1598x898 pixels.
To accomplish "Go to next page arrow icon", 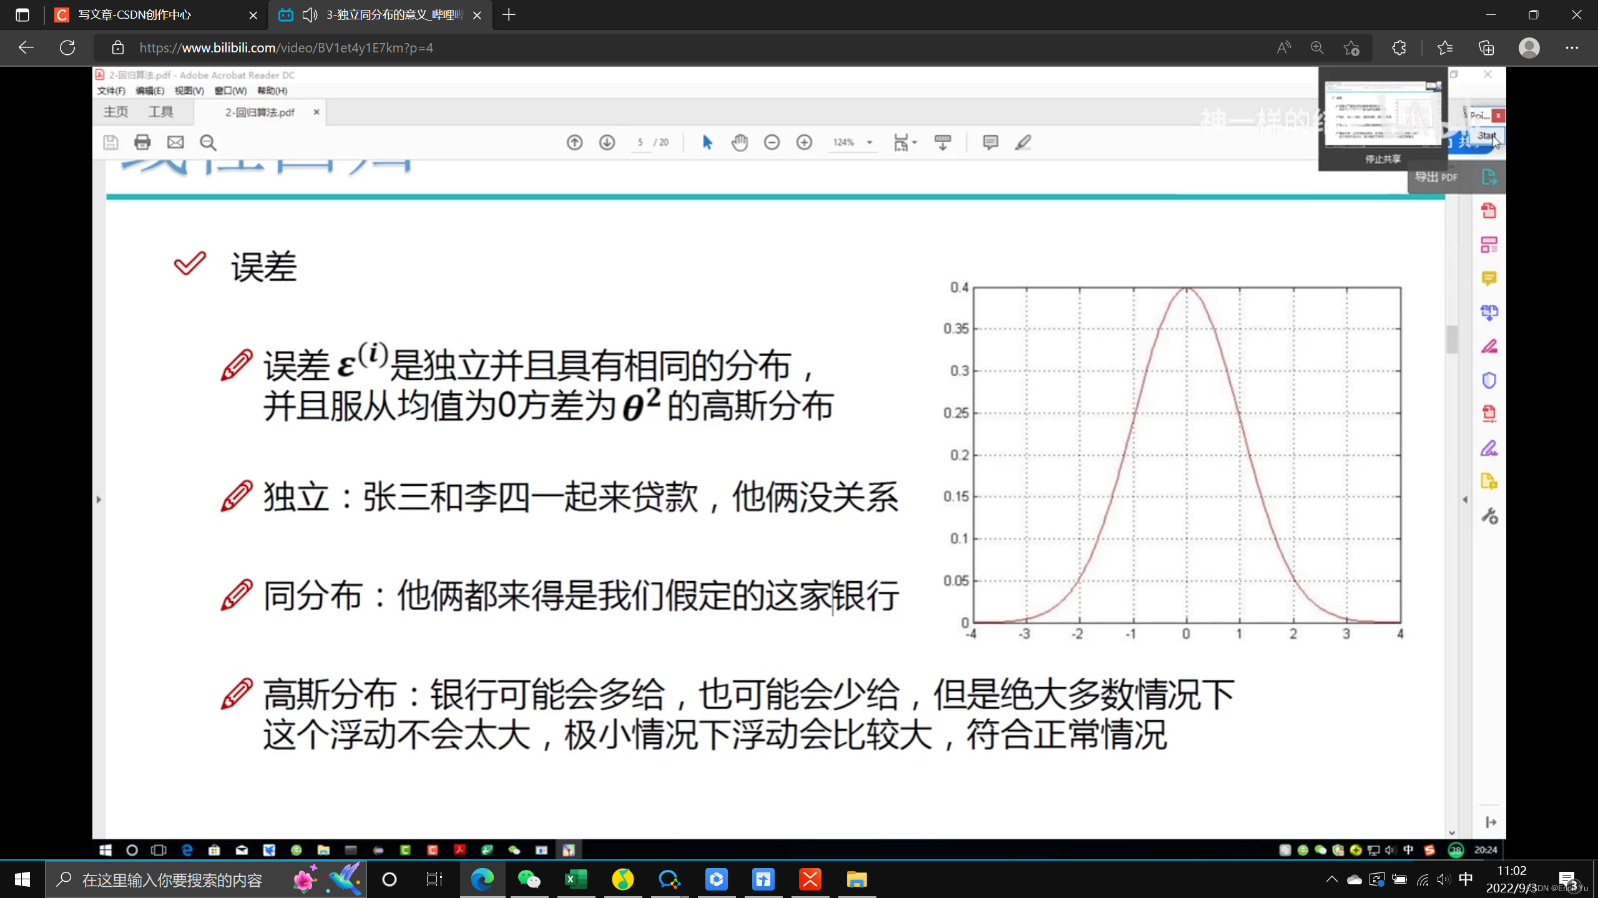I will pyautogui.click(x=607, y=142).
